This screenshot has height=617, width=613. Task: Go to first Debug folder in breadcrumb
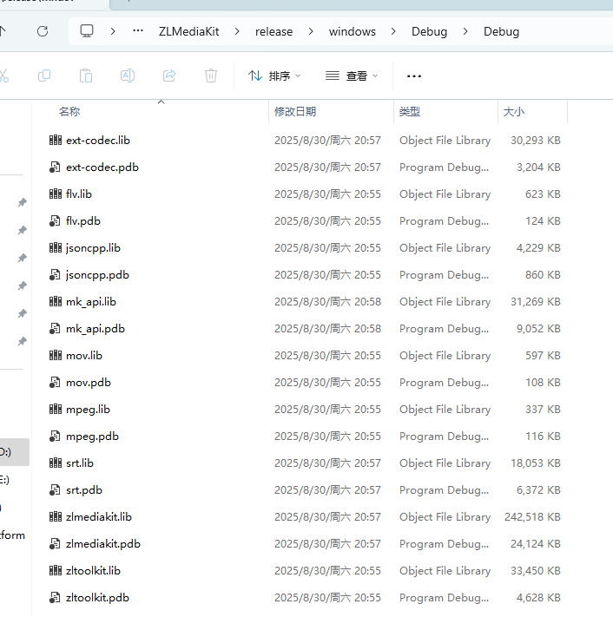[429, 31]
